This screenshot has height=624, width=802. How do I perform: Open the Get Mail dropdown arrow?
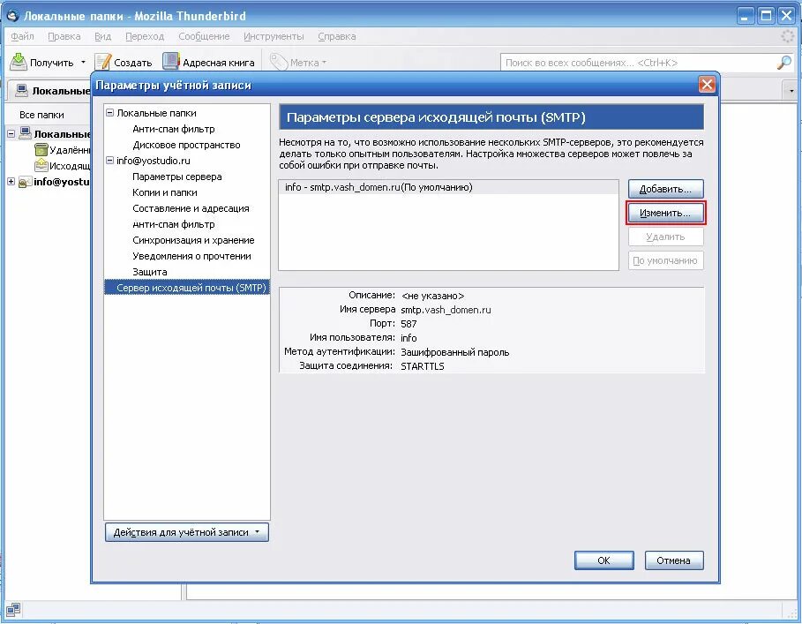click(83, 63)
